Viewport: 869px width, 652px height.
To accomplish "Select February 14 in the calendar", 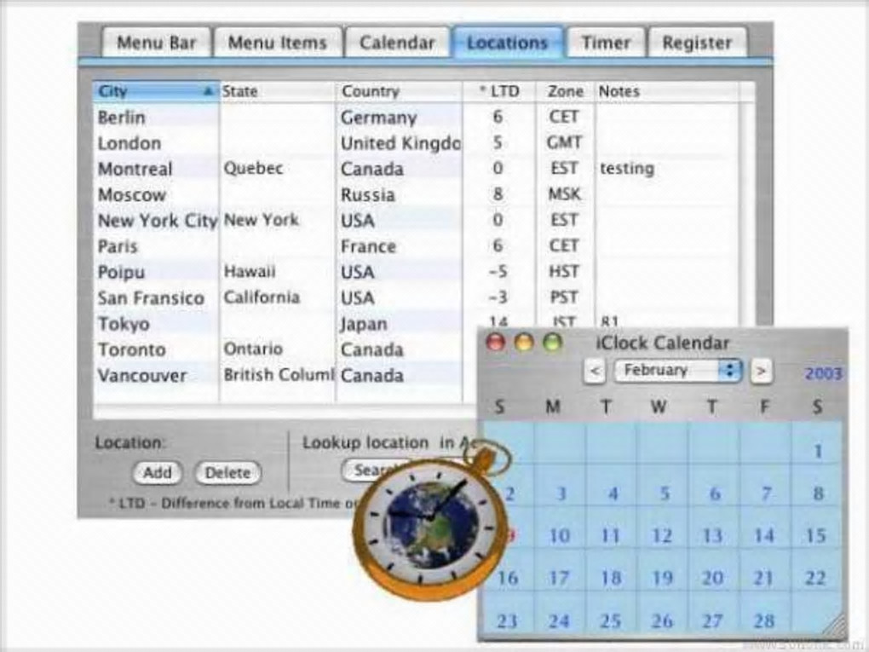I will click(765, 528).
